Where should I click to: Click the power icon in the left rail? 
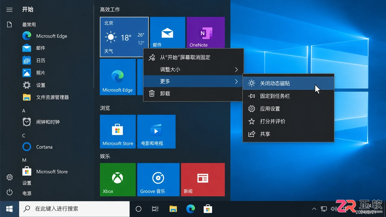tap(10, 192)
